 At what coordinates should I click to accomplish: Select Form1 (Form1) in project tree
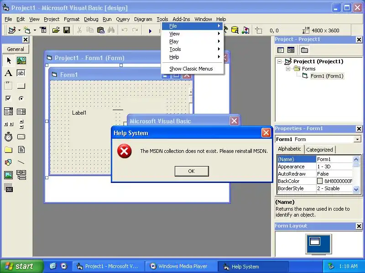coord(327,76)
